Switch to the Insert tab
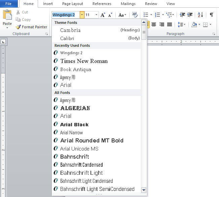This screenshot has width=219, height=197. 48,4
